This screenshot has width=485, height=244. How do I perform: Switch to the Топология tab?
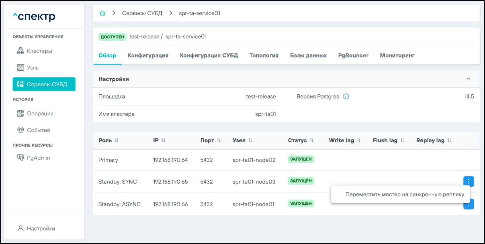click(x=264, y=56)
